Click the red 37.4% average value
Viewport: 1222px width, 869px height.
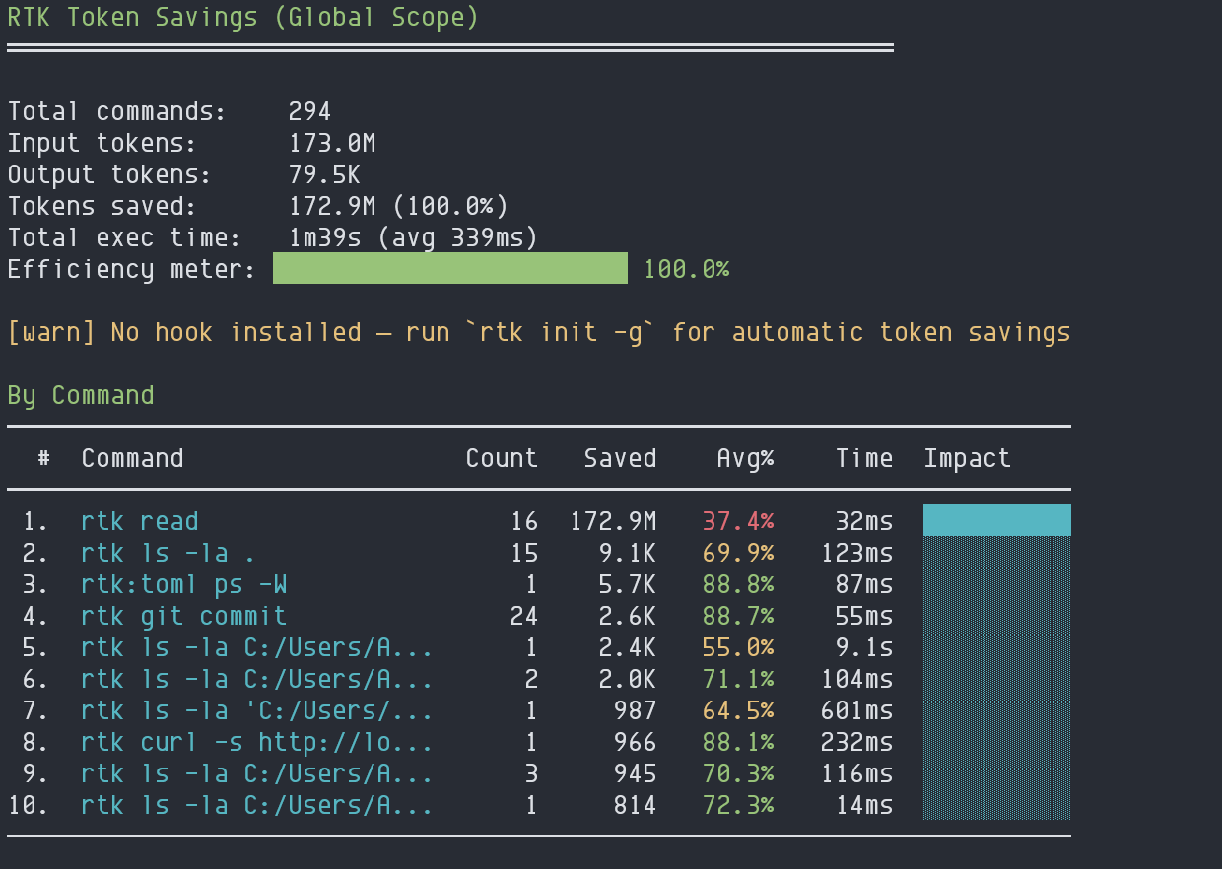coord(738,521)
